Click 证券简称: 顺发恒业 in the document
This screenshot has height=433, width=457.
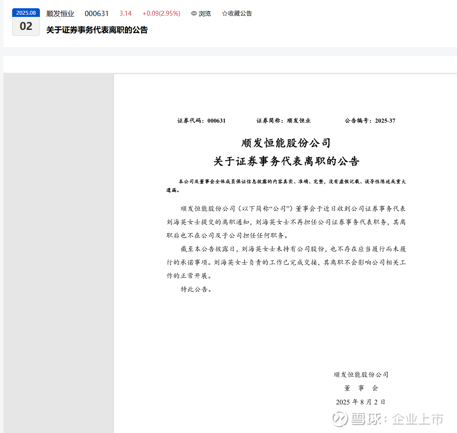[283, 120]
